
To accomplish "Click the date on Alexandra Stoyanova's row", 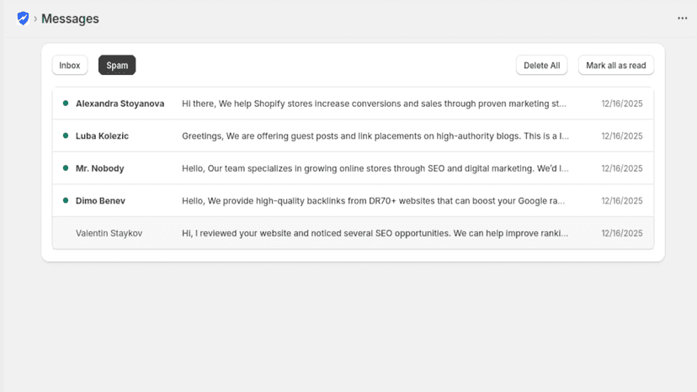I will (x=622, y=103).
